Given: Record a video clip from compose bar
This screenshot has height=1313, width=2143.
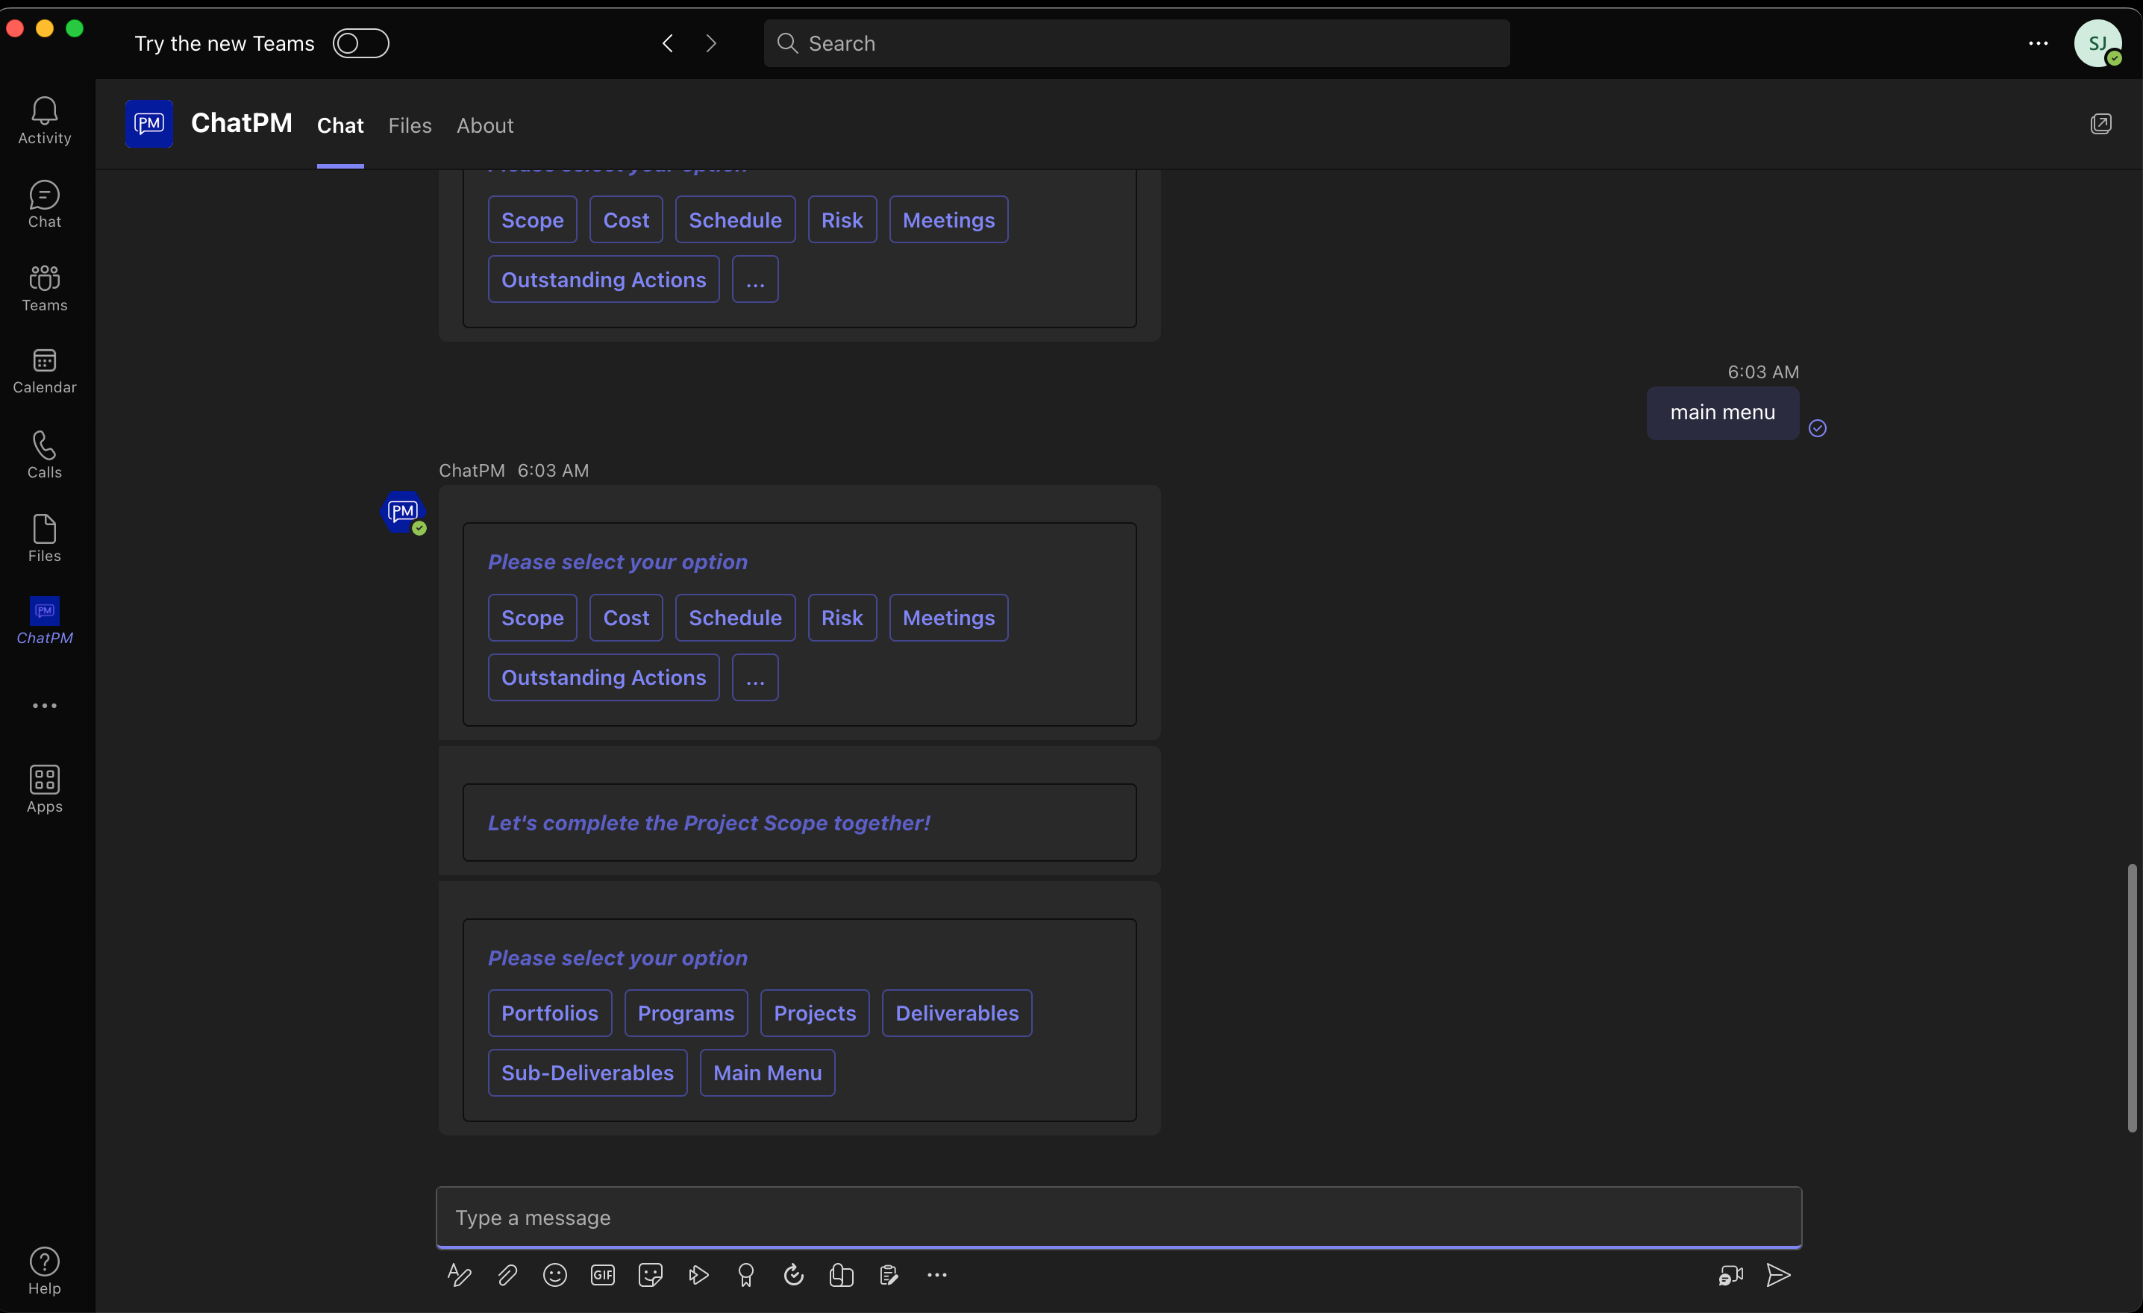Looking at the screenshot, I should tap(1731, 1275).
